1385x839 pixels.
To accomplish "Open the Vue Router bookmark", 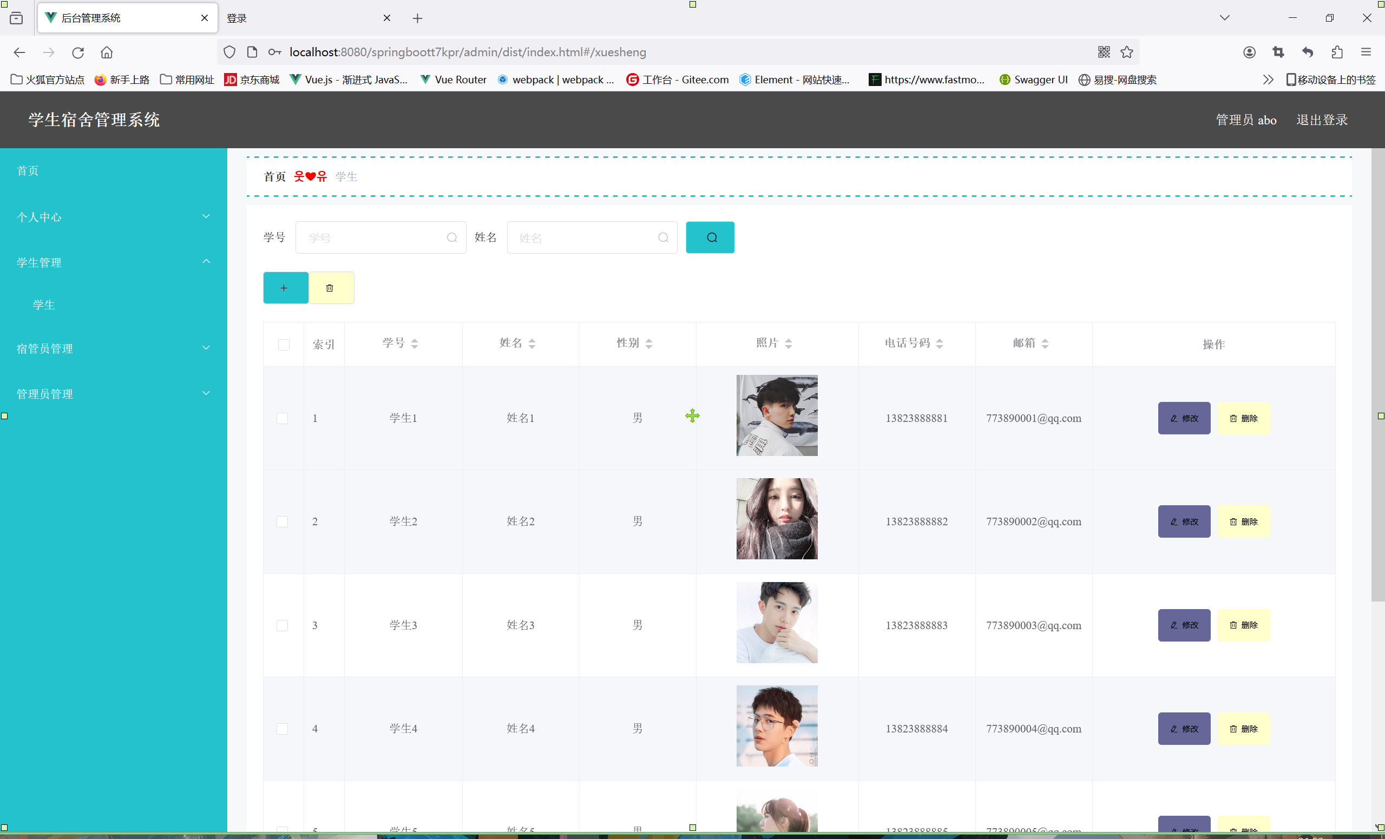I will pyautogui.click(x=453, y=80).
